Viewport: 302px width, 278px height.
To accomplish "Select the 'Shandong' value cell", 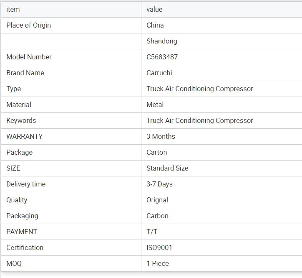I will tap(161, 41).
